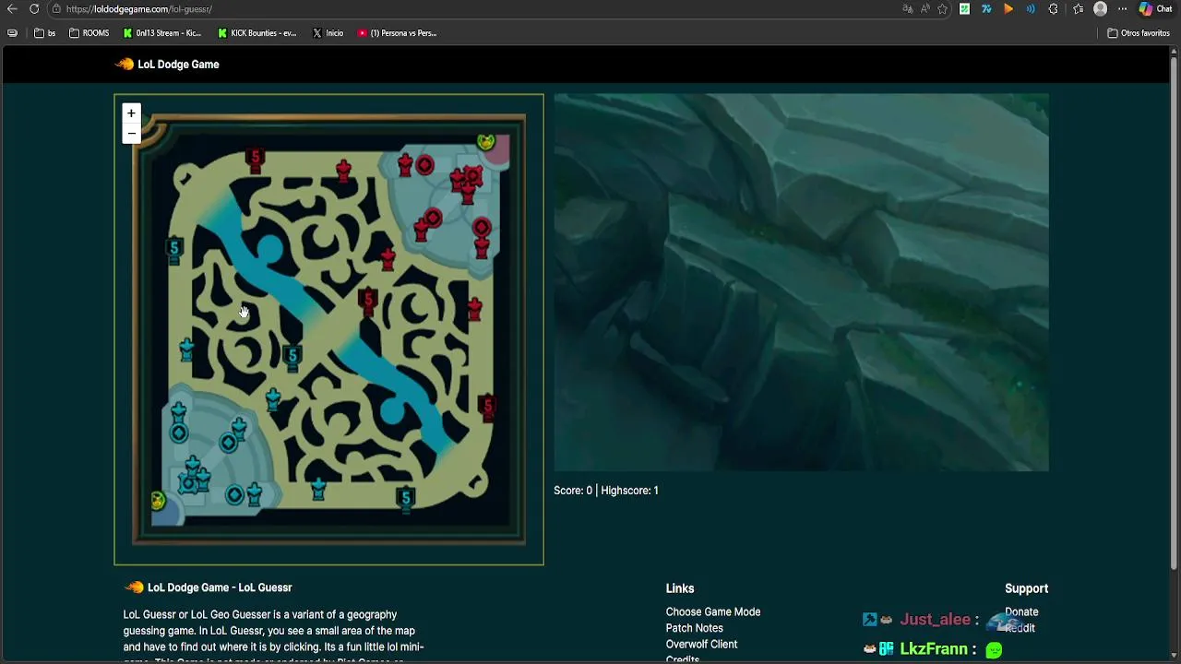This screenshot has height=664, width=1181.
Task: Go back with the browser back arrow
Action: pyautogui.click(x=12, y=9)
